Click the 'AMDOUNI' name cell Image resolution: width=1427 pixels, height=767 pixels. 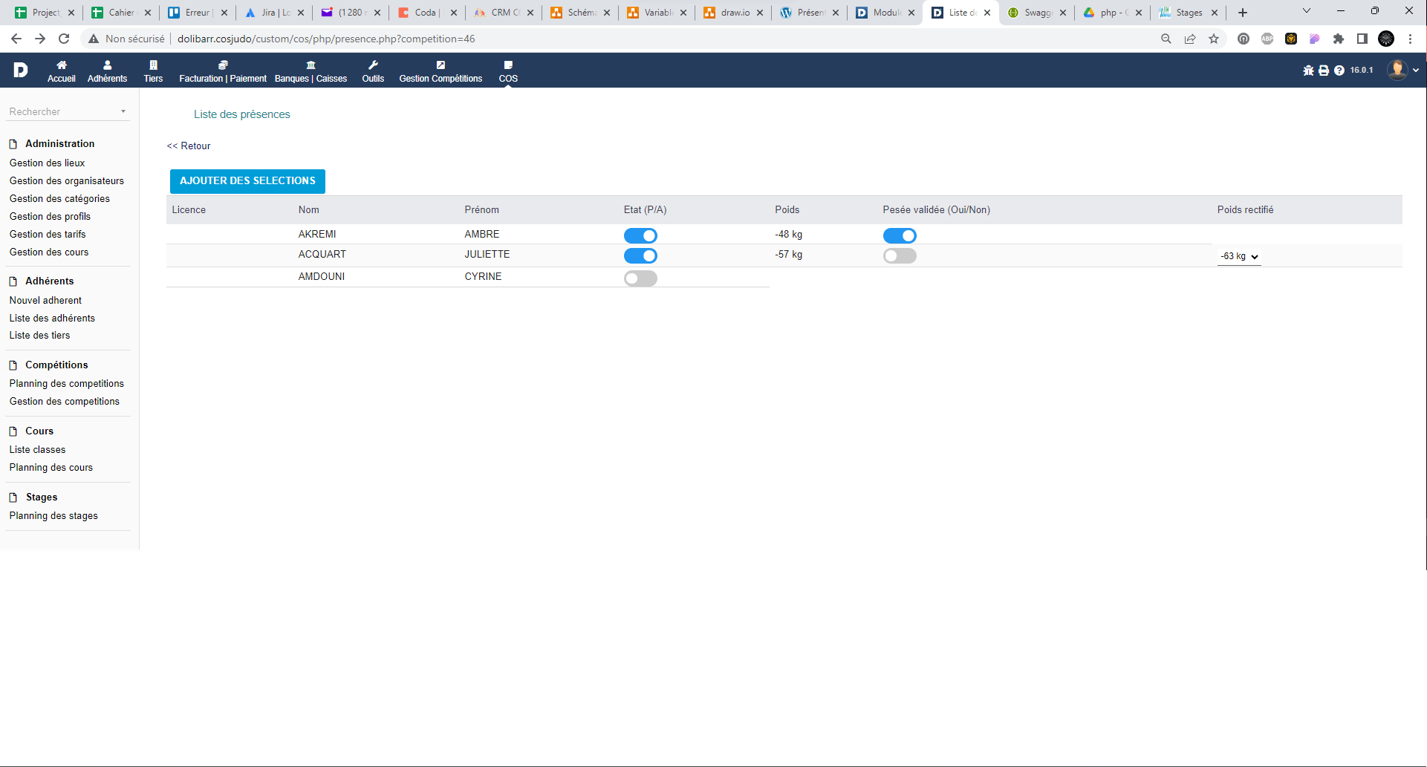(x=322, y=277)
